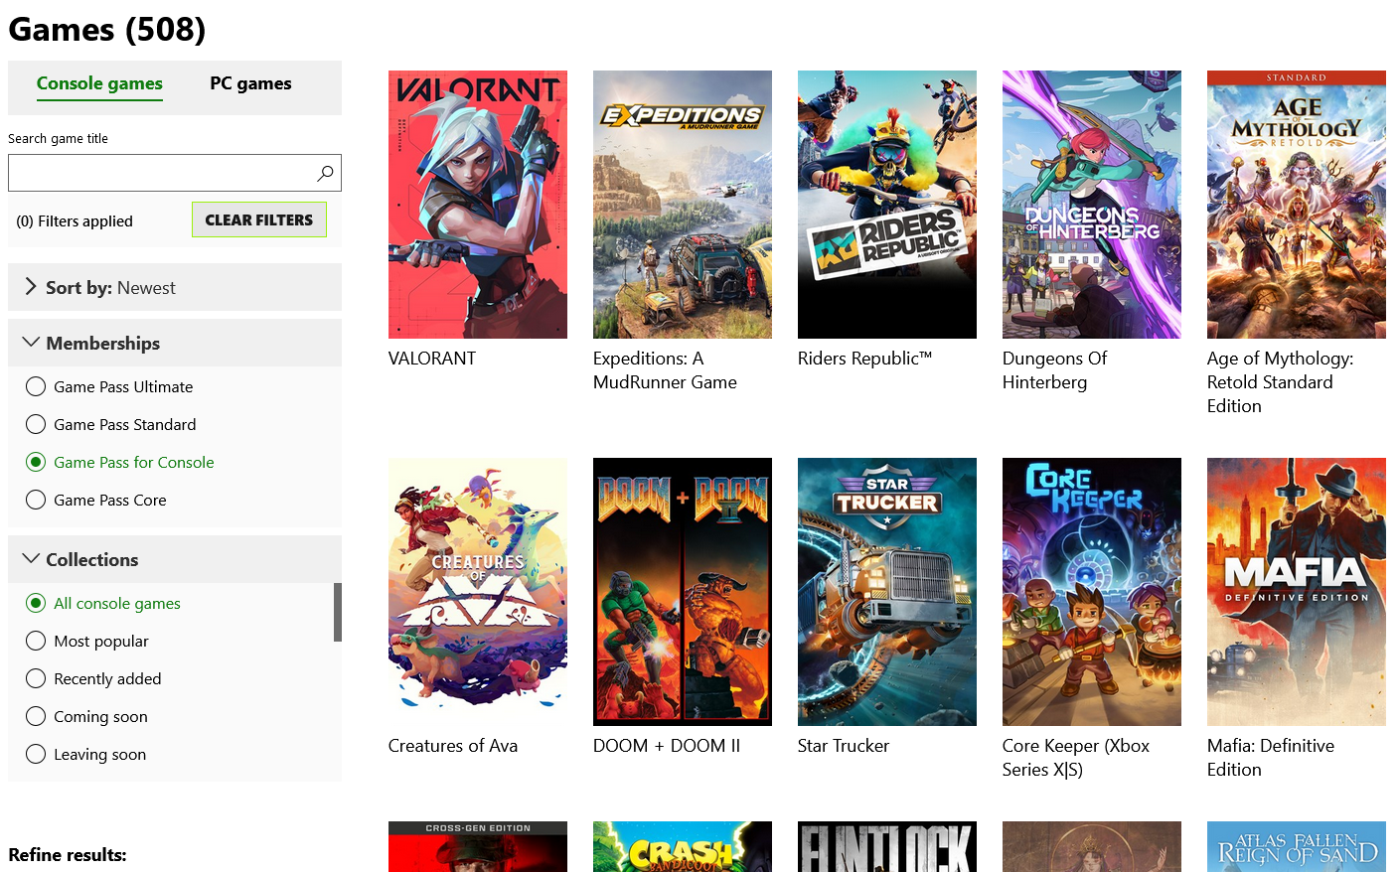
Task: Open the Cross-Gen Edition game cover
Action: 478,847
